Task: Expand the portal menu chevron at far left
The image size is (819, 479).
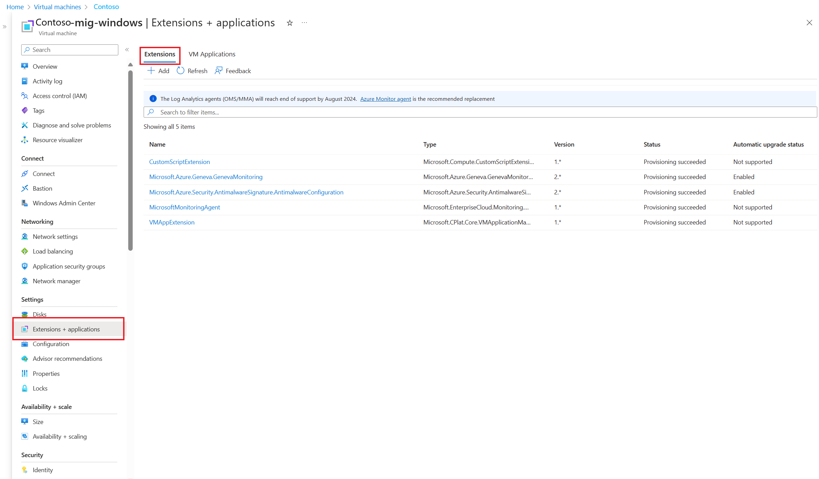Action: (x=4, y=27)
